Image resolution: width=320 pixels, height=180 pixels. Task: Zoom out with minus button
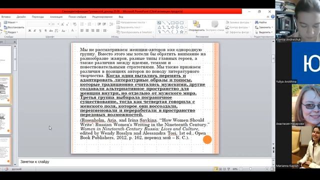(x=241, y=169)
